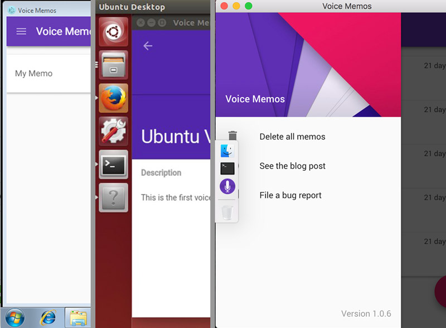Choose the "File a bug report" menu option
The height and width of the screenshot is (328, 446).
click(292, 195)
